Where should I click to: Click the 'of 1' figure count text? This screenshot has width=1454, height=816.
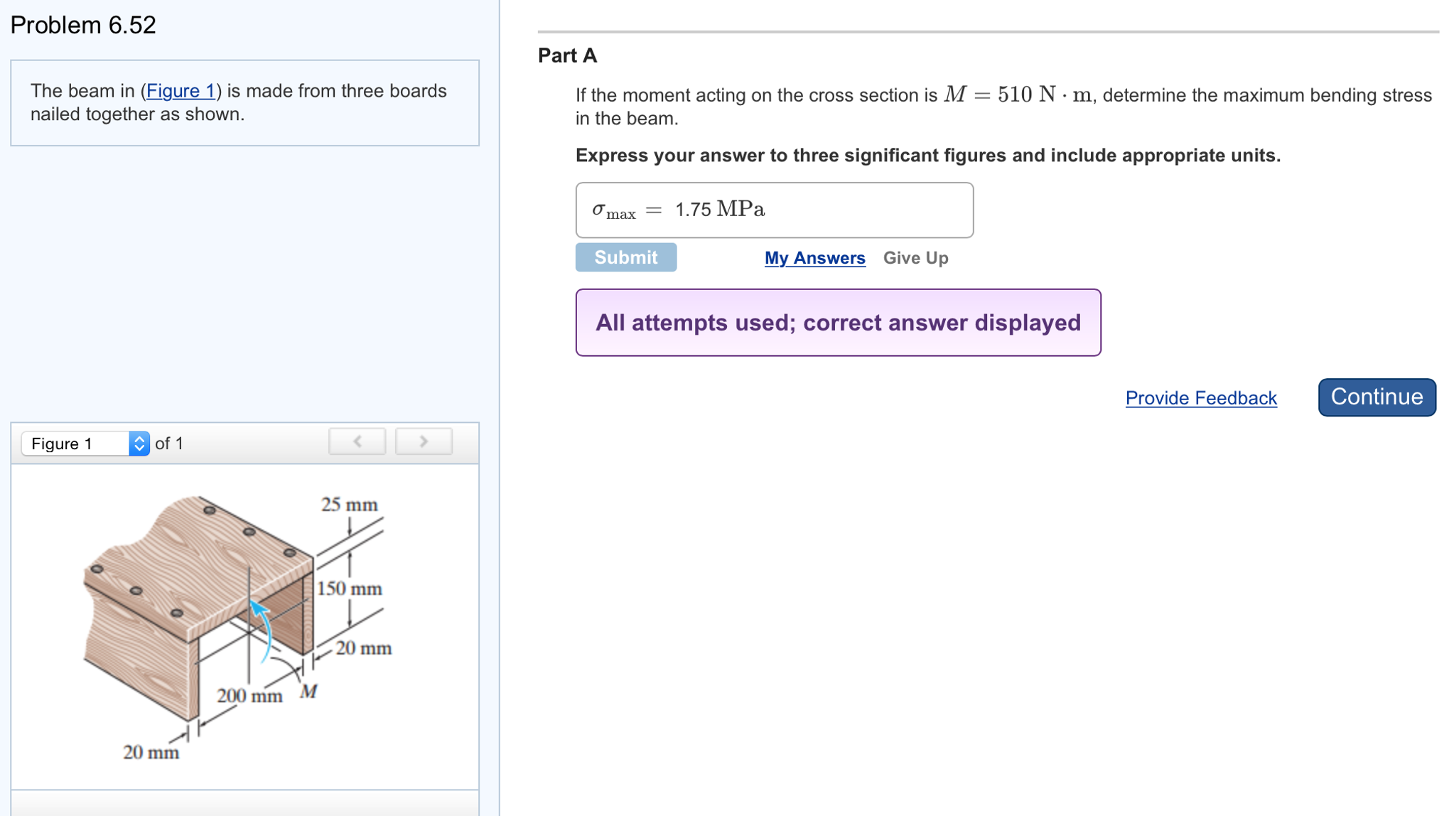(x=169, y=444)
